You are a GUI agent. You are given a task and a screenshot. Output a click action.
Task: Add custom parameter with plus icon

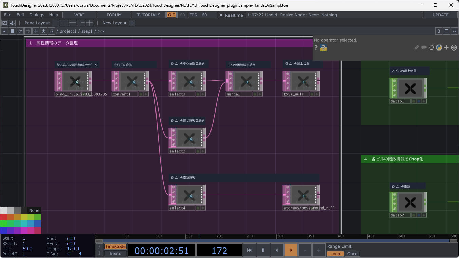[x=446, y=48]
